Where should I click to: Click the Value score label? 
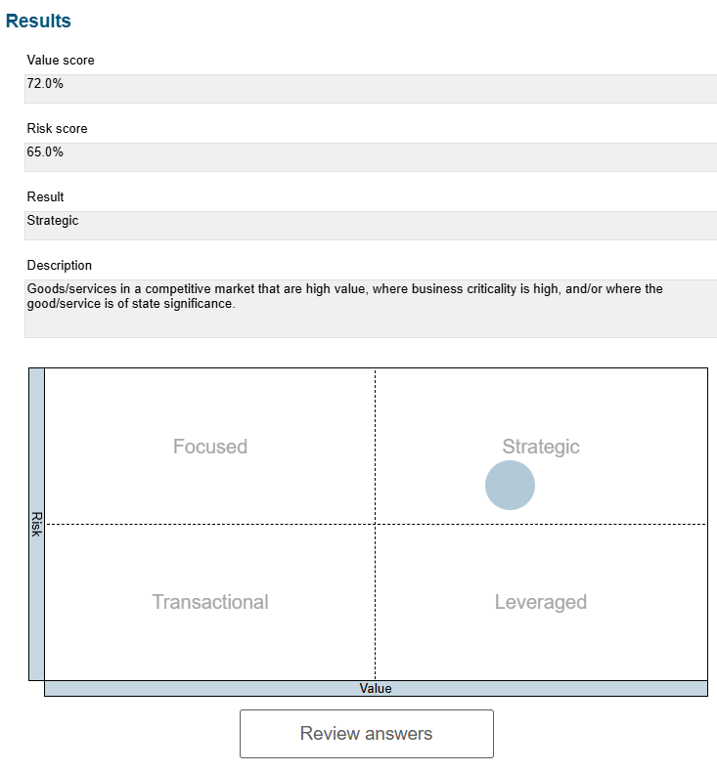point(61,60)
